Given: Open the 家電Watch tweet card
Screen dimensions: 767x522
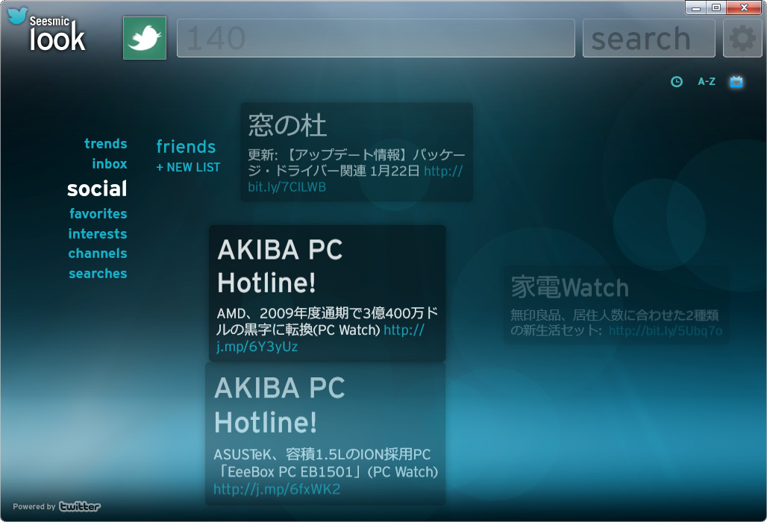Looking at the screenshot, I should coord(617,302).
